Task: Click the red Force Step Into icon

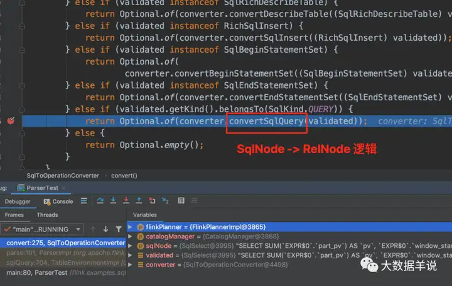Action: tap(126, 201)
